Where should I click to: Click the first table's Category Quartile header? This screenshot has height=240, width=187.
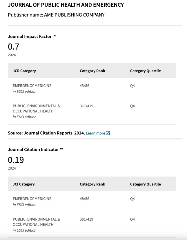tap(145, 71)
